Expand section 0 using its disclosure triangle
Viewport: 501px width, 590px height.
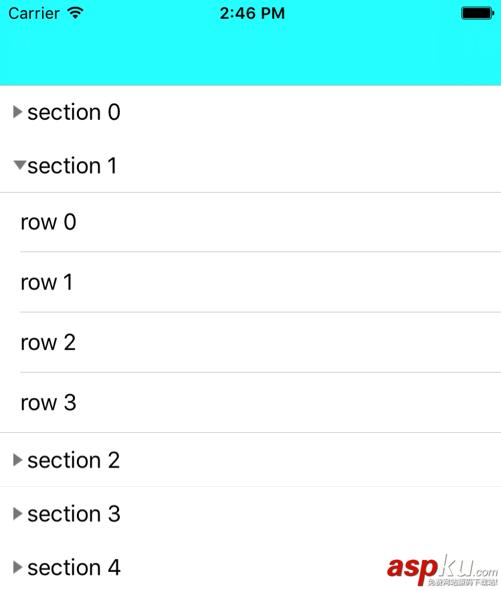tap(18, 112)
